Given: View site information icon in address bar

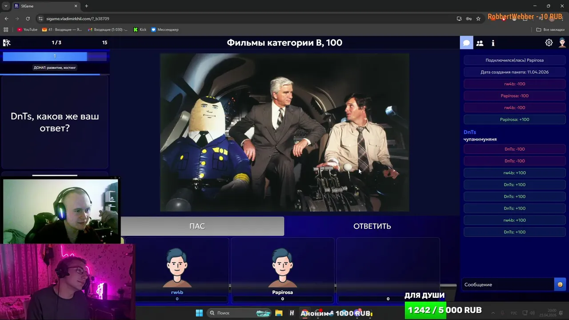Looking at the screenshot, I should [x=40, y=19].
